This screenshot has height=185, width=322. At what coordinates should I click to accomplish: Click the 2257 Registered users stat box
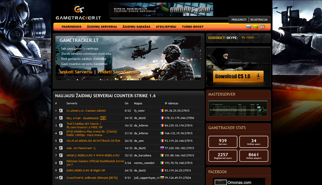[x=223, y=156]
